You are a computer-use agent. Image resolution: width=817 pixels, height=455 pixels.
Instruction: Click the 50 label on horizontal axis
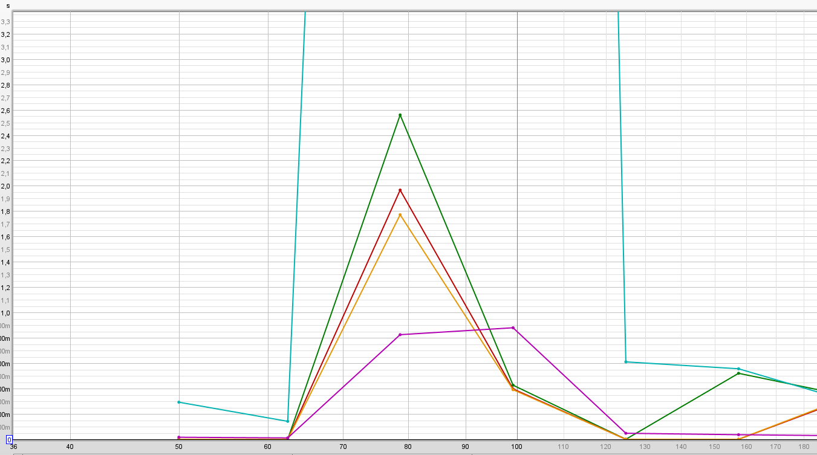(178, 447)
